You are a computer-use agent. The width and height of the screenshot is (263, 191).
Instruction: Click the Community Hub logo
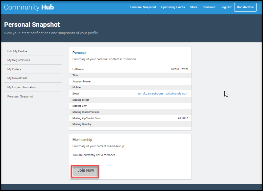[29, 7]
